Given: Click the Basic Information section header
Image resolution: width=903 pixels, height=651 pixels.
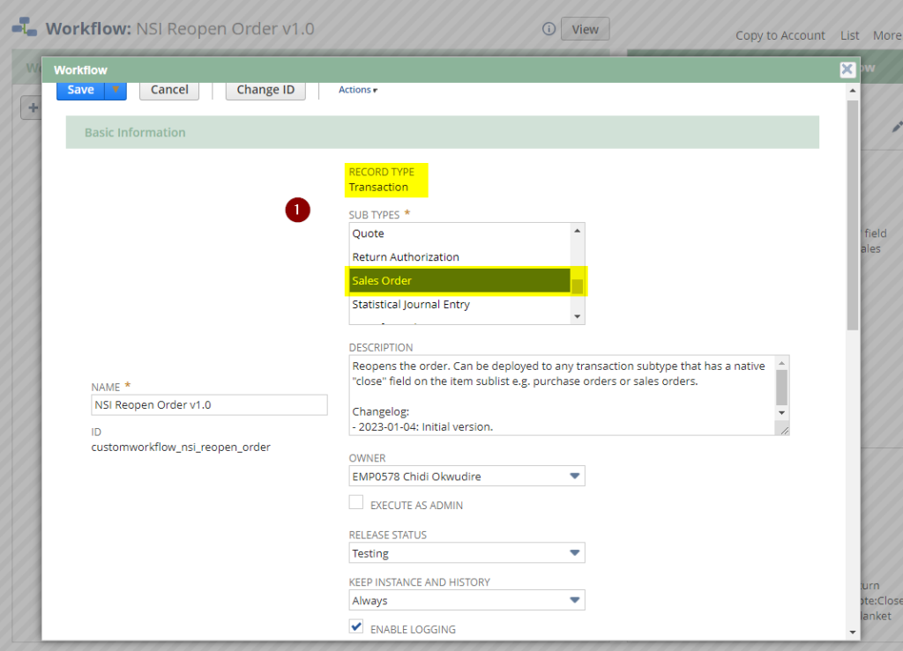Looking at the screenshot, I should click(443, 132).
